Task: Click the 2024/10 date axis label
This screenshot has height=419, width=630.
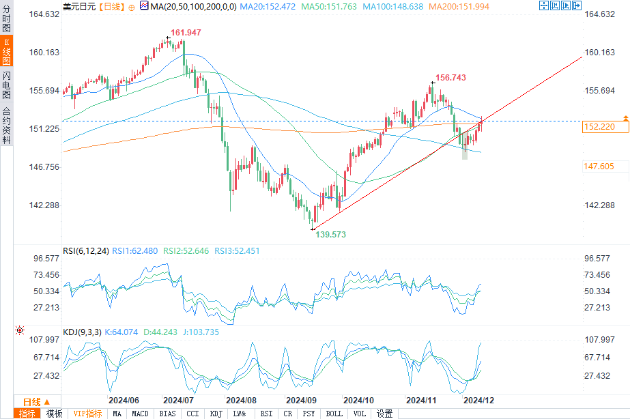Action: [x=358, y=401]
